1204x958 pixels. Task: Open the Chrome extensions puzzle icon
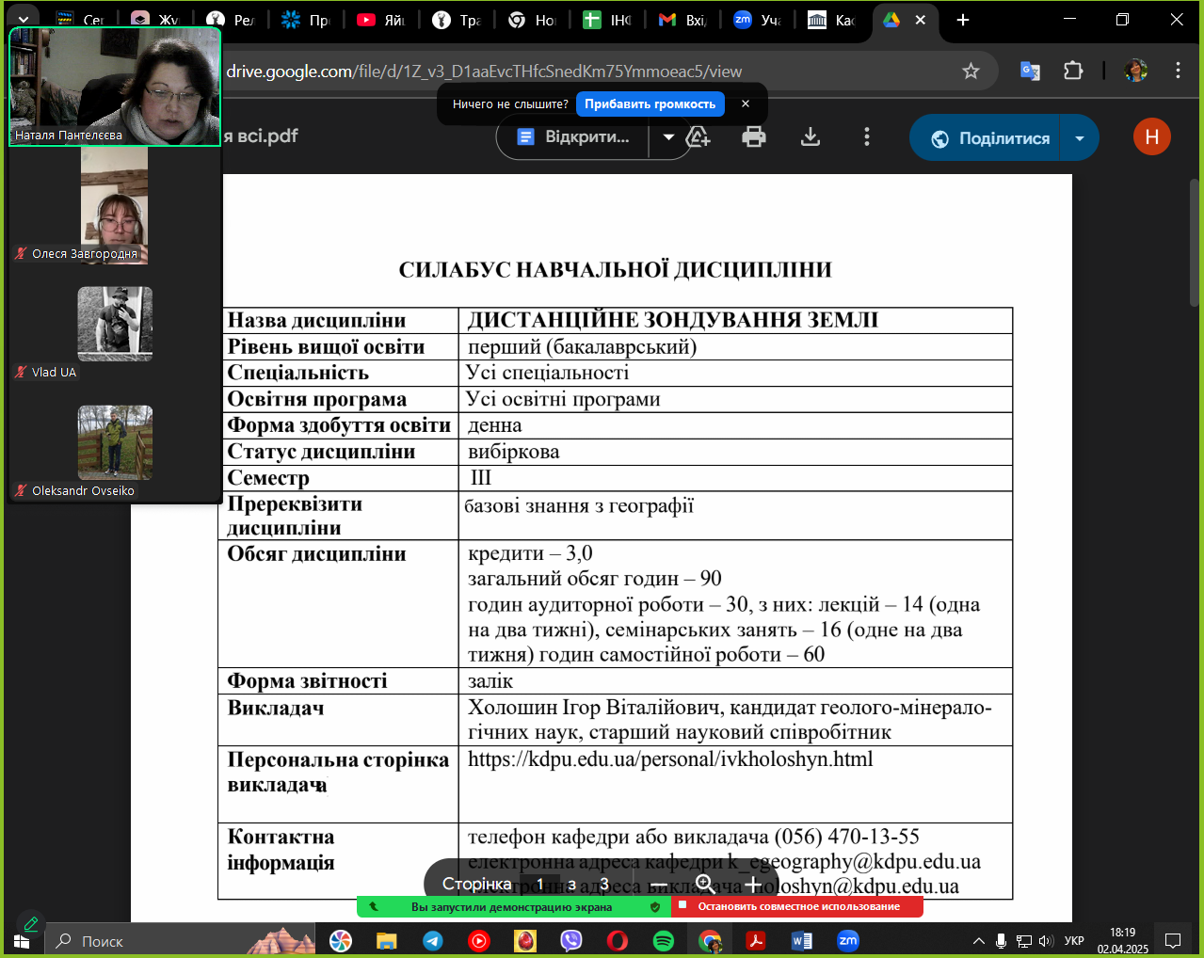coord(1073,72)
